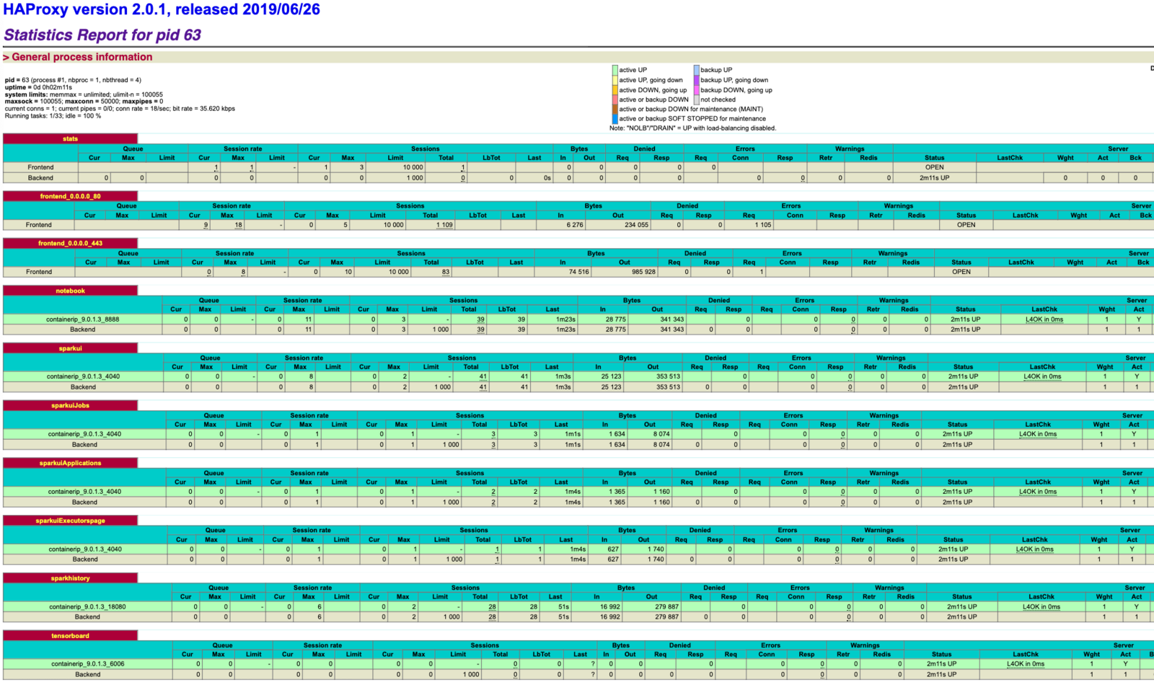Open the notebook section title link
Viewport: 1154px width, 685px height.
(x=70, y=291)
